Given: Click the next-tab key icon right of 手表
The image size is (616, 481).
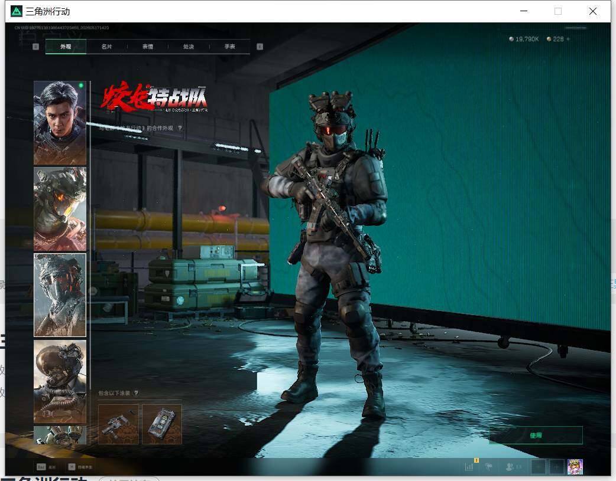Looking at the screenshot, I should (260, 47).
